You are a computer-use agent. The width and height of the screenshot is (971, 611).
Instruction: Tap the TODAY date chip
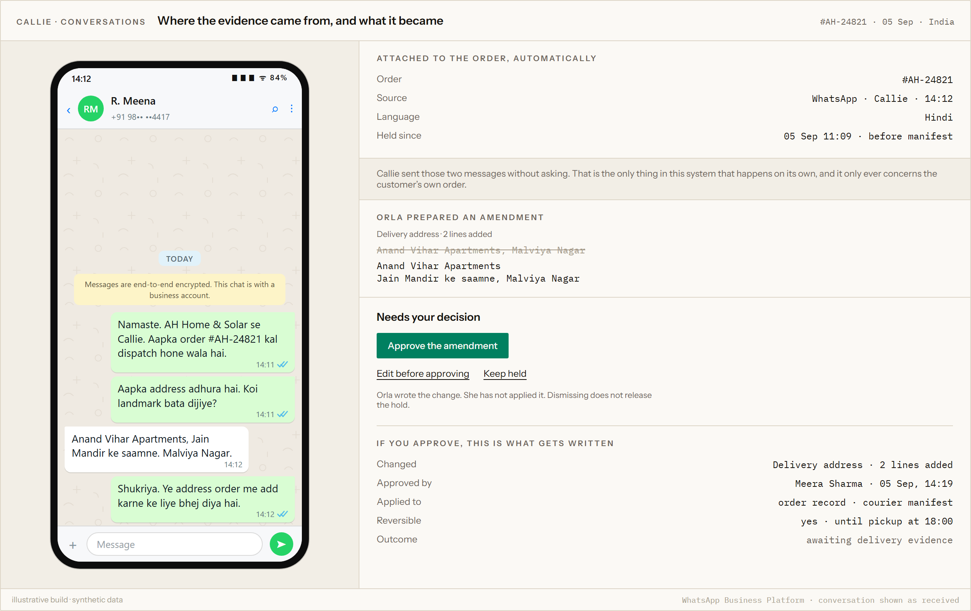179,259
